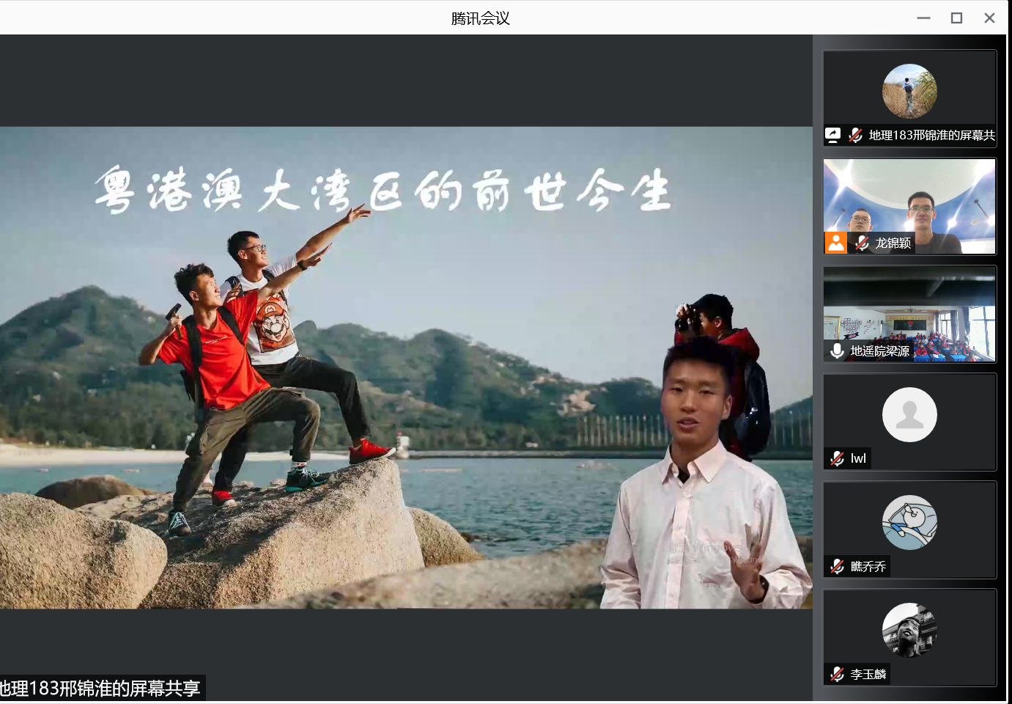Viewport: 1012px width, 704px height.
Task: Select the round avatar of 地理183邢锦淮
Action: pos(909,92)
